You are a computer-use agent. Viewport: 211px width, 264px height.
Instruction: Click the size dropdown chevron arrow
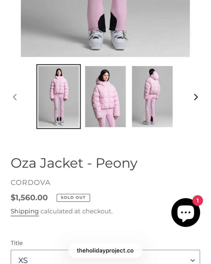pyautogui.click(x=193, y=260)
